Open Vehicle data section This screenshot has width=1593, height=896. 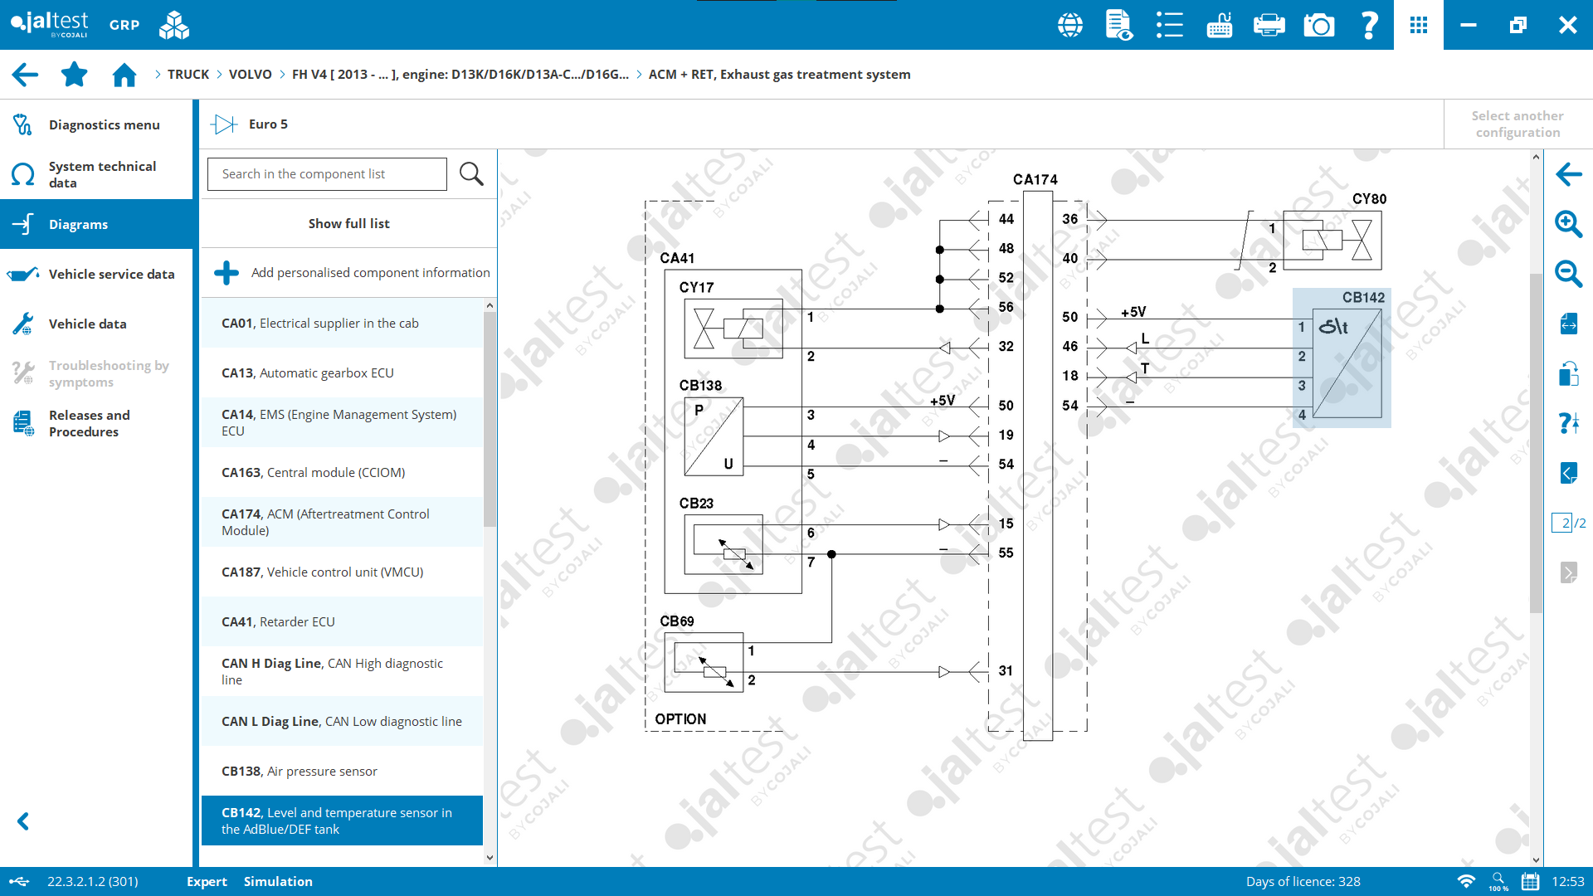pos(96,324)
